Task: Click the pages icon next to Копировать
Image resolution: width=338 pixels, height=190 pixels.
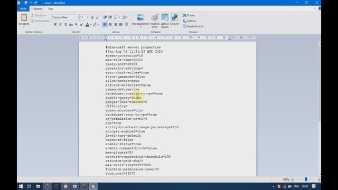Action: (x=32, y=21)
